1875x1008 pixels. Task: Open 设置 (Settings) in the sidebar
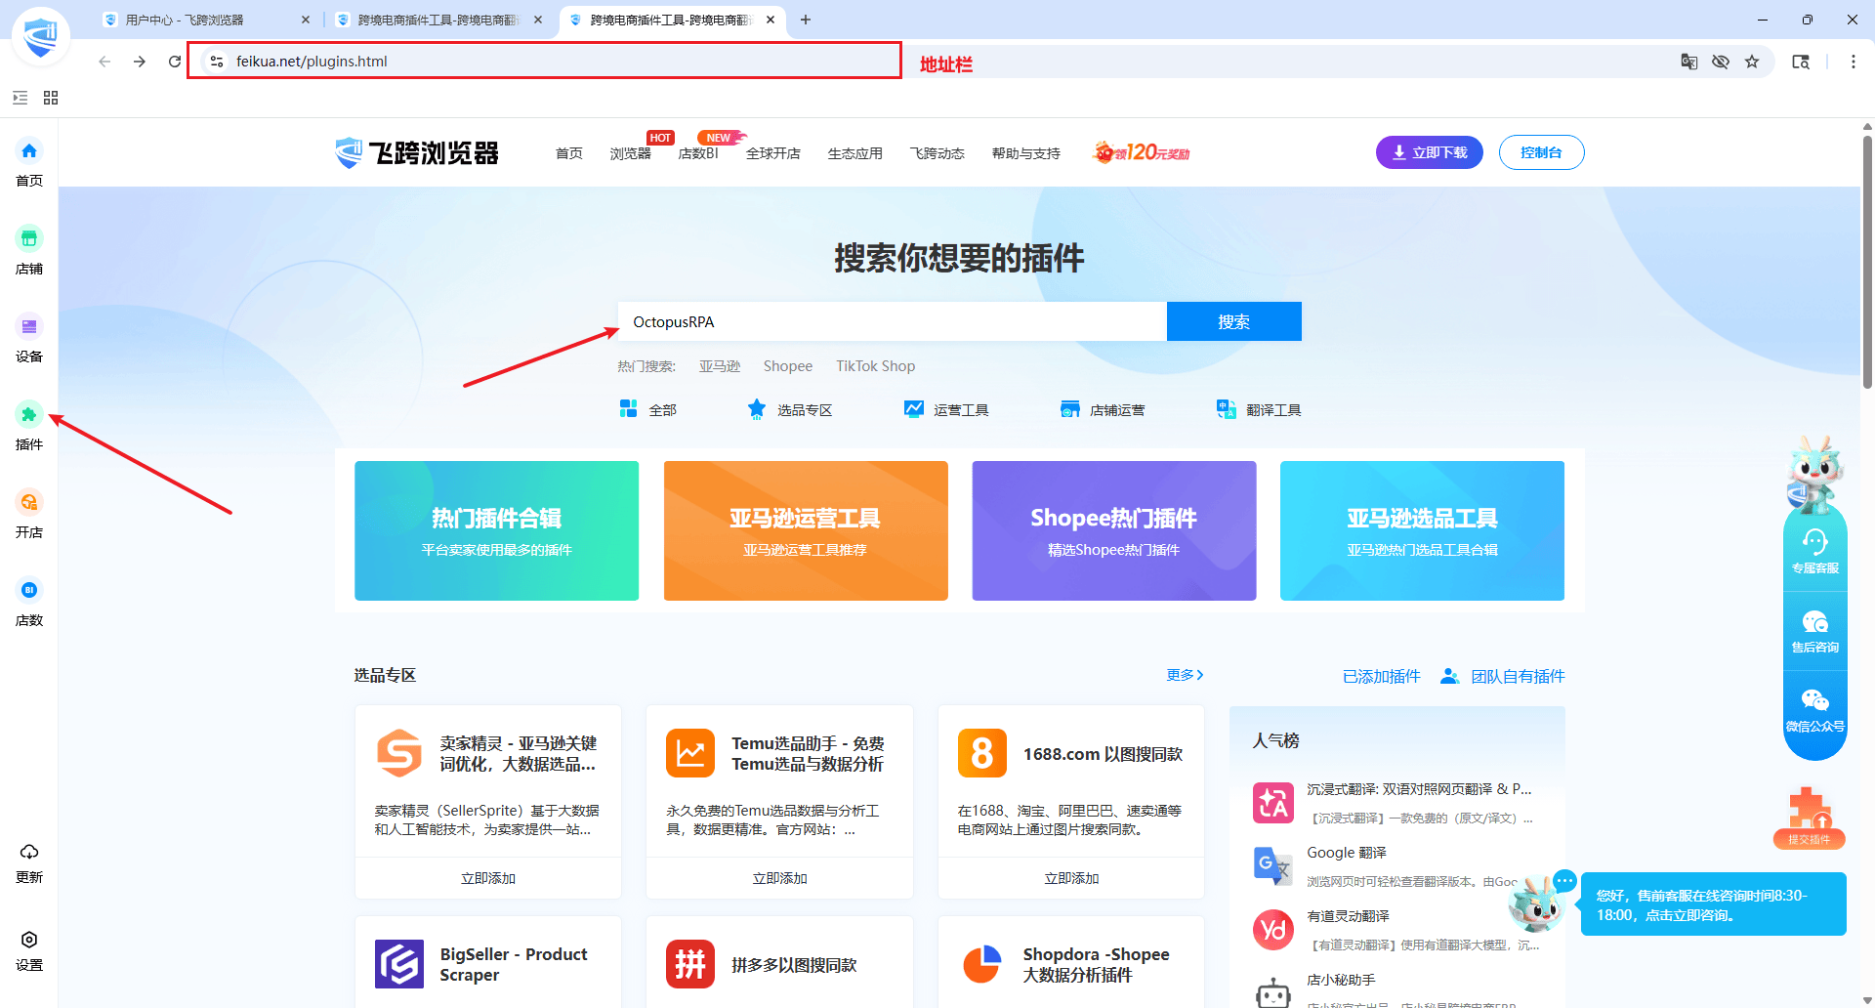(x=28, y=940)
